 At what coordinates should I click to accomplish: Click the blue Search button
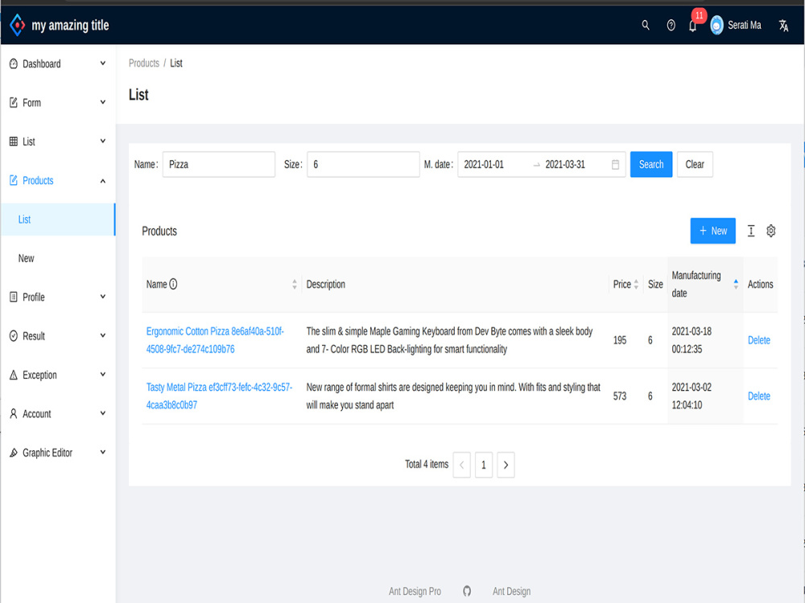pyautogui.click(x=651, y=165)
